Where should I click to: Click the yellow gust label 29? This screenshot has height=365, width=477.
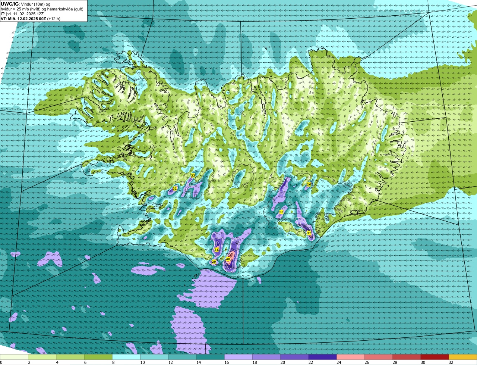tap(214, 262)
